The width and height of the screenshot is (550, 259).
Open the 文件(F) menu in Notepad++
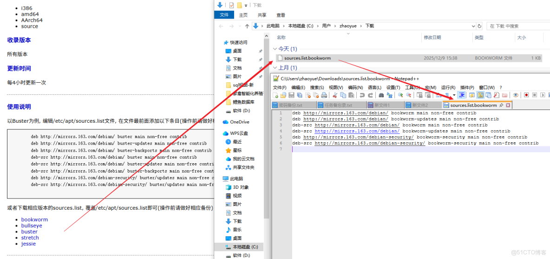pos(280,87)
